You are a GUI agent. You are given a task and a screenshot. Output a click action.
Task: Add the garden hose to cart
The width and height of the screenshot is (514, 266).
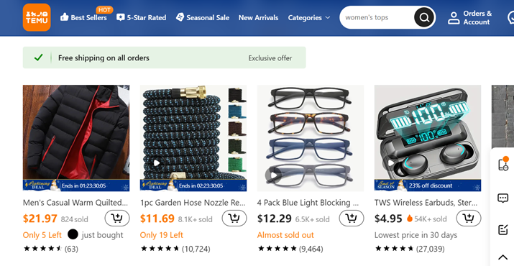[x=234, y=218]
